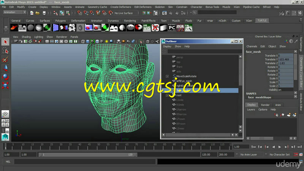Viewport: 304px width, 171px height.
Task: Switch to the Polygons shelf tab
Action: [60, 21]
